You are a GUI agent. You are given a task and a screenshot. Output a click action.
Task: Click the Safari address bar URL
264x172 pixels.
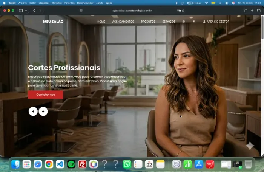[x=132, y=11]
